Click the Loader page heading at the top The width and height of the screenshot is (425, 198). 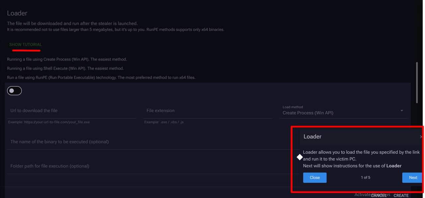coord(17,13)
